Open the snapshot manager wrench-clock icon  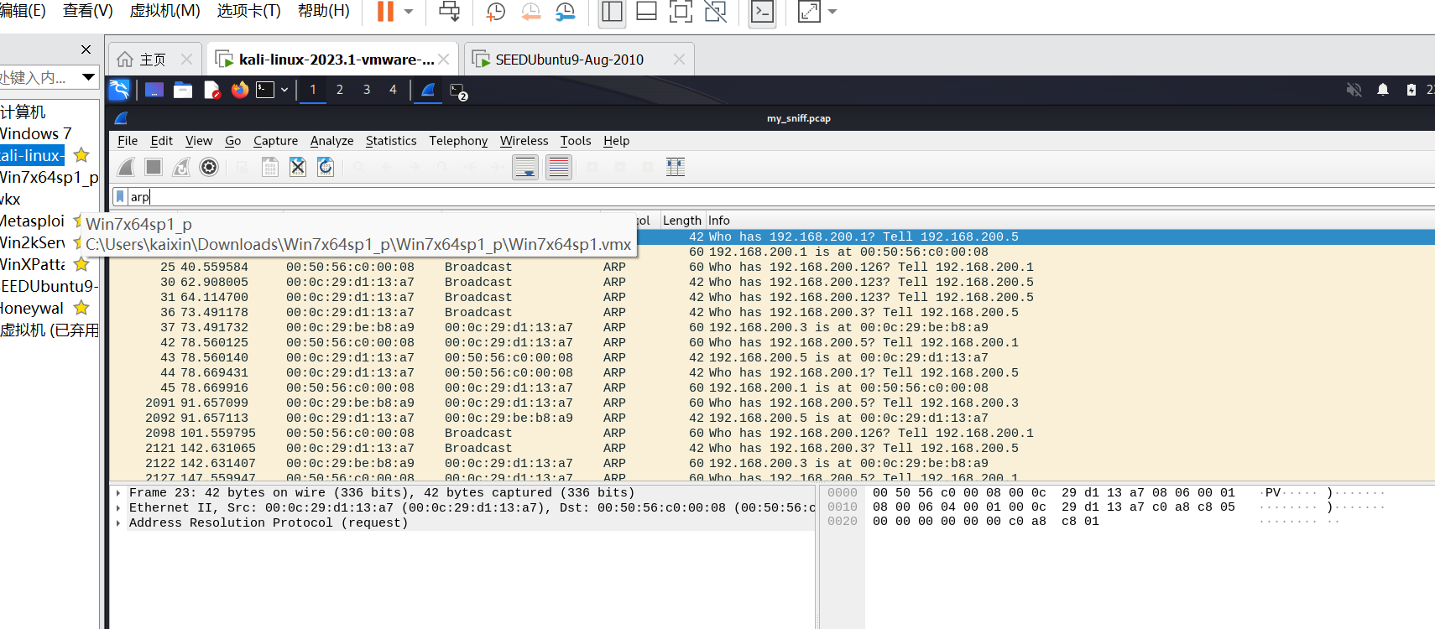pos(566,12)
